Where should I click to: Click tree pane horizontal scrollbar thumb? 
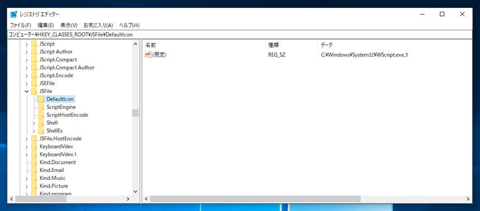click(41, 199)
